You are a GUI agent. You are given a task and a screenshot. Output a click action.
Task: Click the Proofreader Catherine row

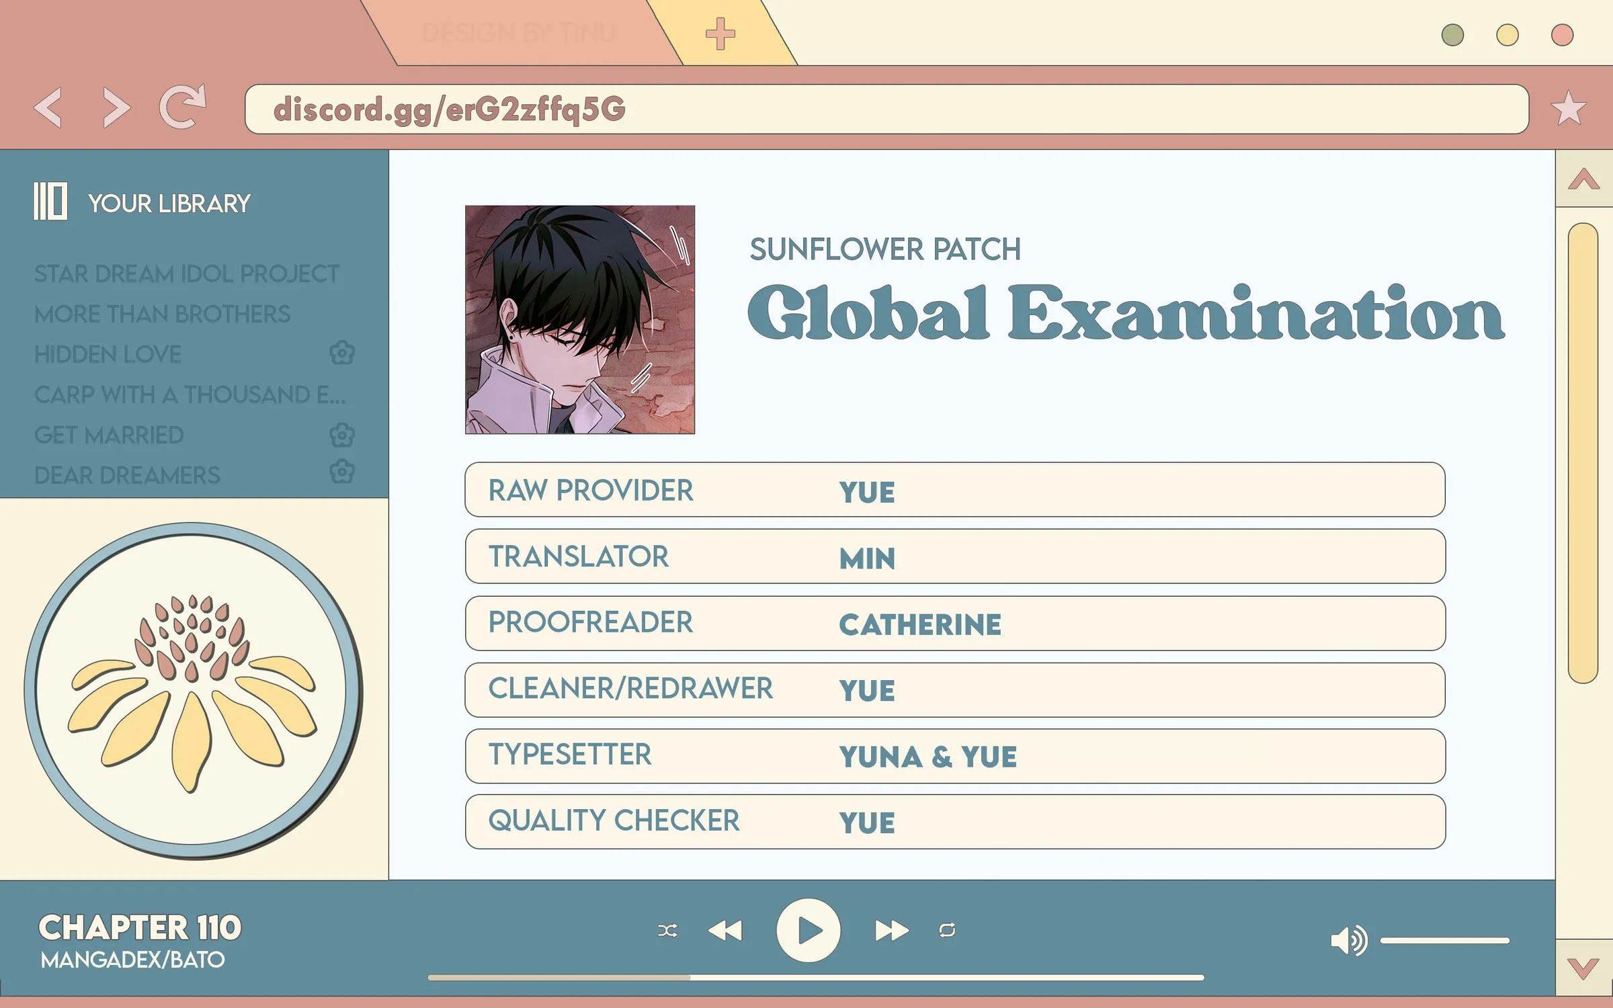[955, 623]
